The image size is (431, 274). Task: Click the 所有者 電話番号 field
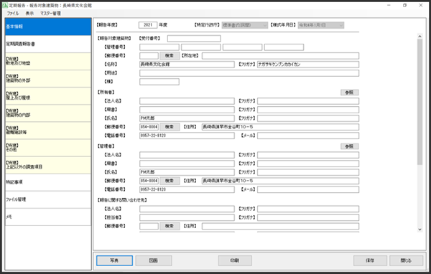point(187,136)
